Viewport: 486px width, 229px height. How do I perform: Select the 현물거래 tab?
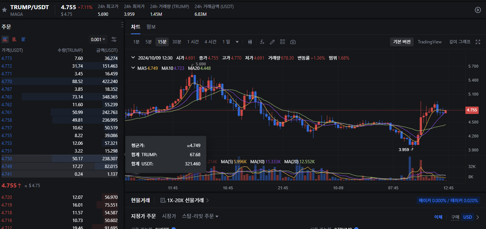pos(140,200)
